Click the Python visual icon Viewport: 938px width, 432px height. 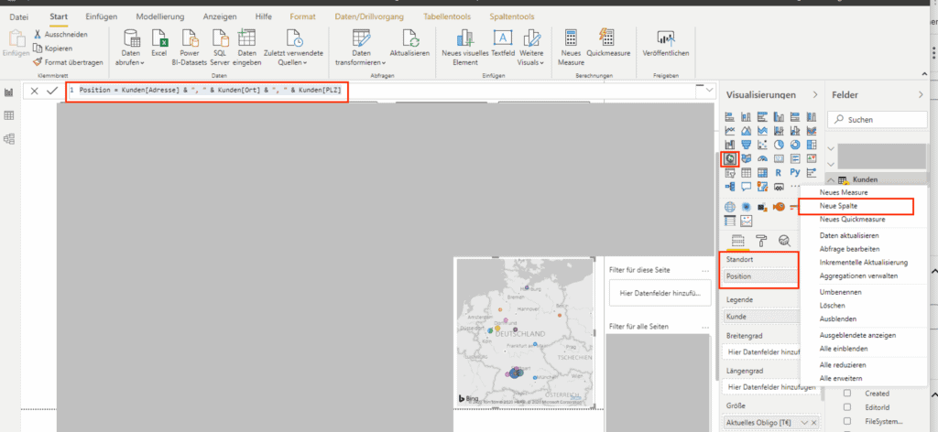pyautogui.click(x=793, y=172)
